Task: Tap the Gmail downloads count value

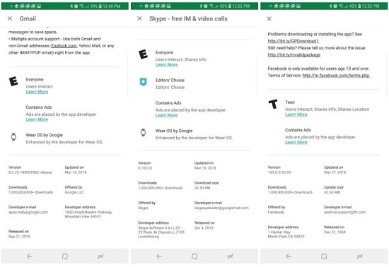Action: (x=30, y=192)
